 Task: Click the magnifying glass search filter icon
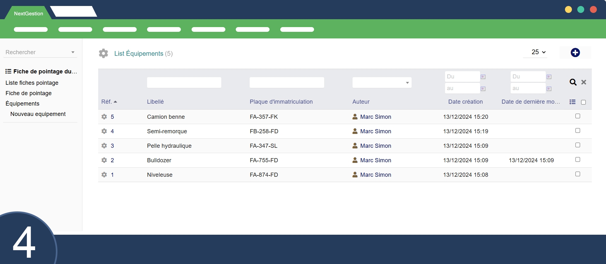point(573,82)
